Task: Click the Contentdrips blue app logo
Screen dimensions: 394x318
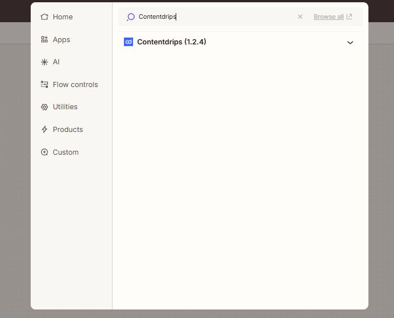Action: click(128, 42)
